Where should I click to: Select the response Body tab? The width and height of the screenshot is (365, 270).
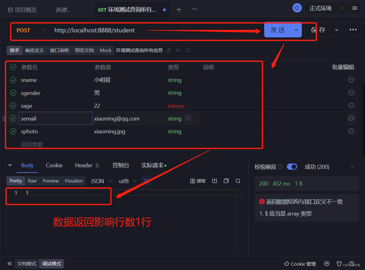(27, 165)
